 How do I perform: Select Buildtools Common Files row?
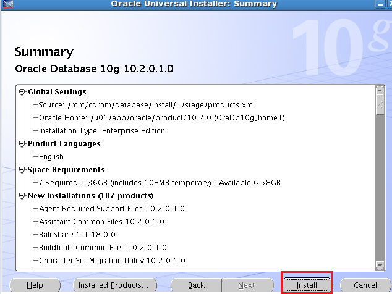pos(103,248)
